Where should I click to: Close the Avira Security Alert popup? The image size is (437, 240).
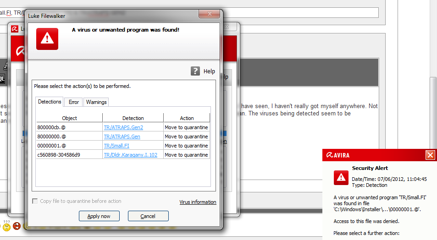click(x=430, y=155)
